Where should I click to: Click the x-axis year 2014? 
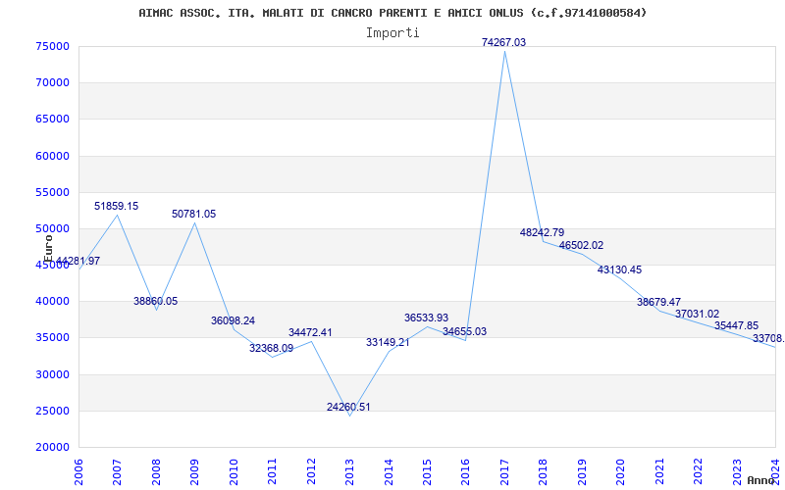tap(388, 471)
